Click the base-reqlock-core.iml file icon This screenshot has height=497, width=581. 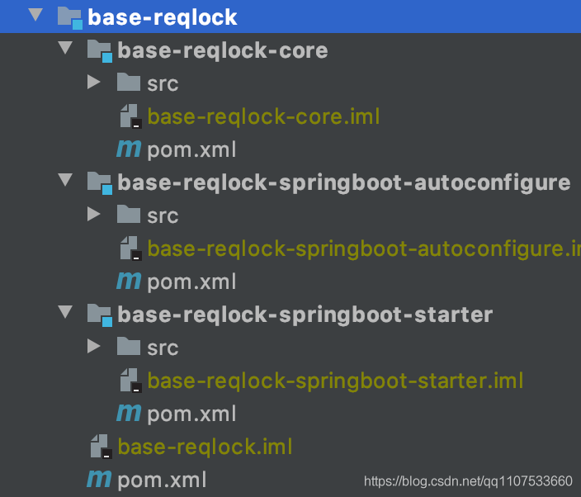coord(131,116)
